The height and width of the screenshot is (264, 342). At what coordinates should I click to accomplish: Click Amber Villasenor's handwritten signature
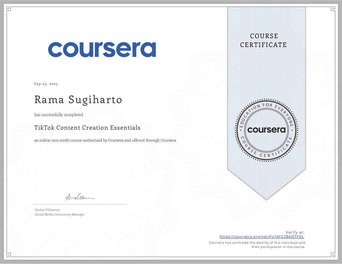coord(80,197)
